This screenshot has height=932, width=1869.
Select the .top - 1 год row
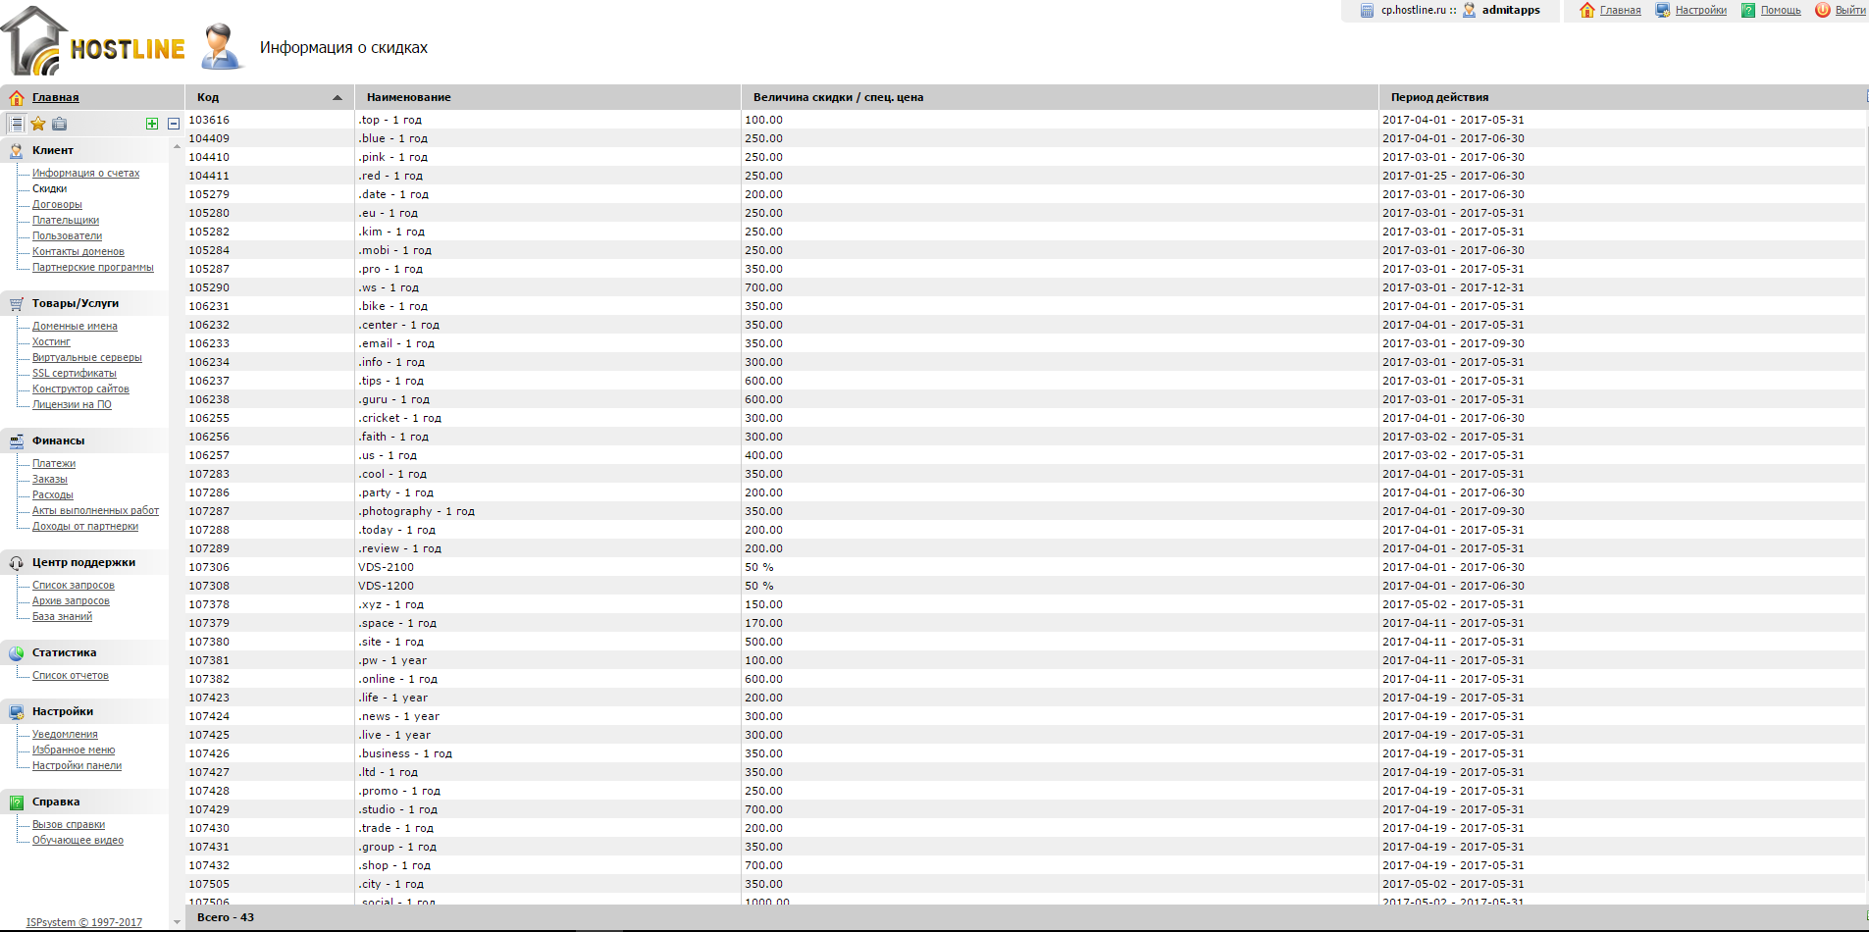tap(1025, 120)
